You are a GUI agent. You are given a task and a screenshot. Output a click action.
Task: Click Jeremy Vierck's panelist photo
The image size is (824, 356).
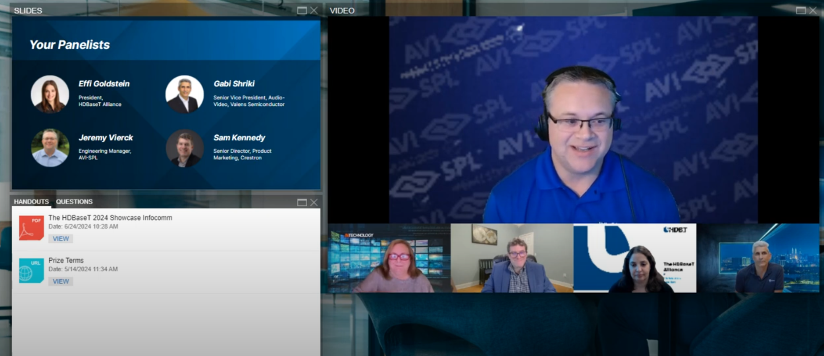(50, 148)
